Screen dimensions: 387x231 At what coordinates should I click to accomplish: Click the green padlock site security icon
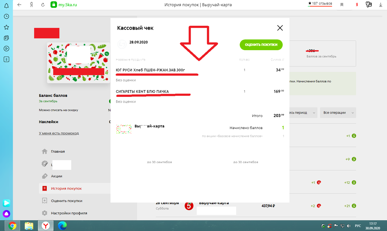click(53, 5)
